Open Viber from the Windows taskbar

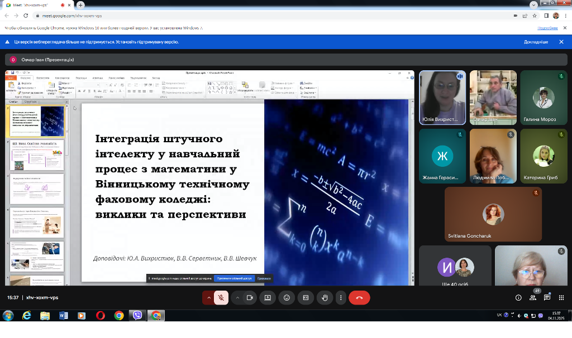(137, 316)
